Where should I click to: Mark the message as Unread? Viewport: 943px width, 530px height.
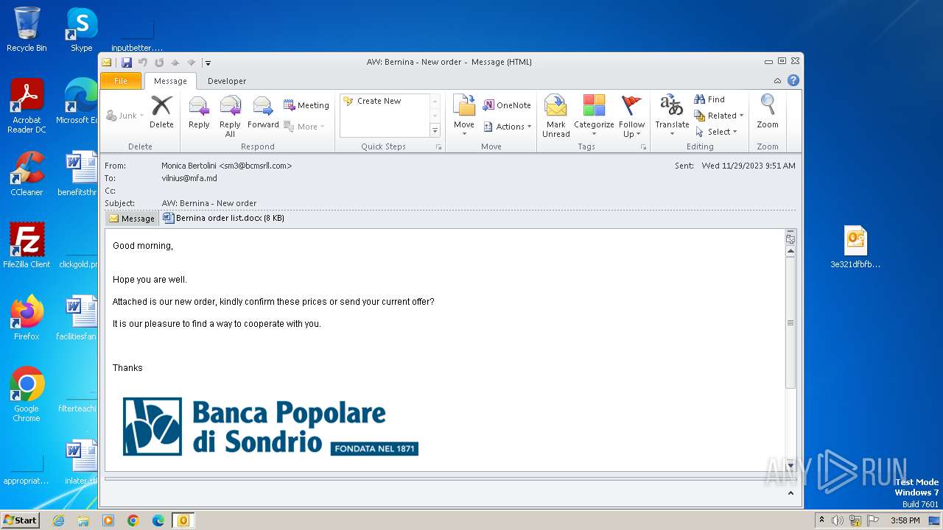[555, 116]
